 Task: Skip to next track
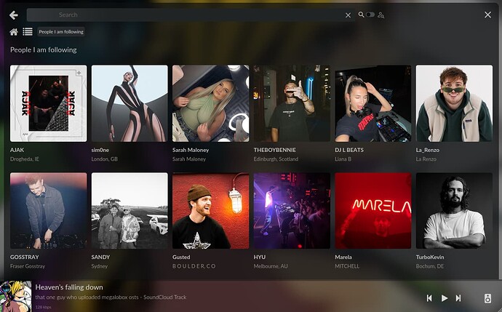click(x=458, y=298)
